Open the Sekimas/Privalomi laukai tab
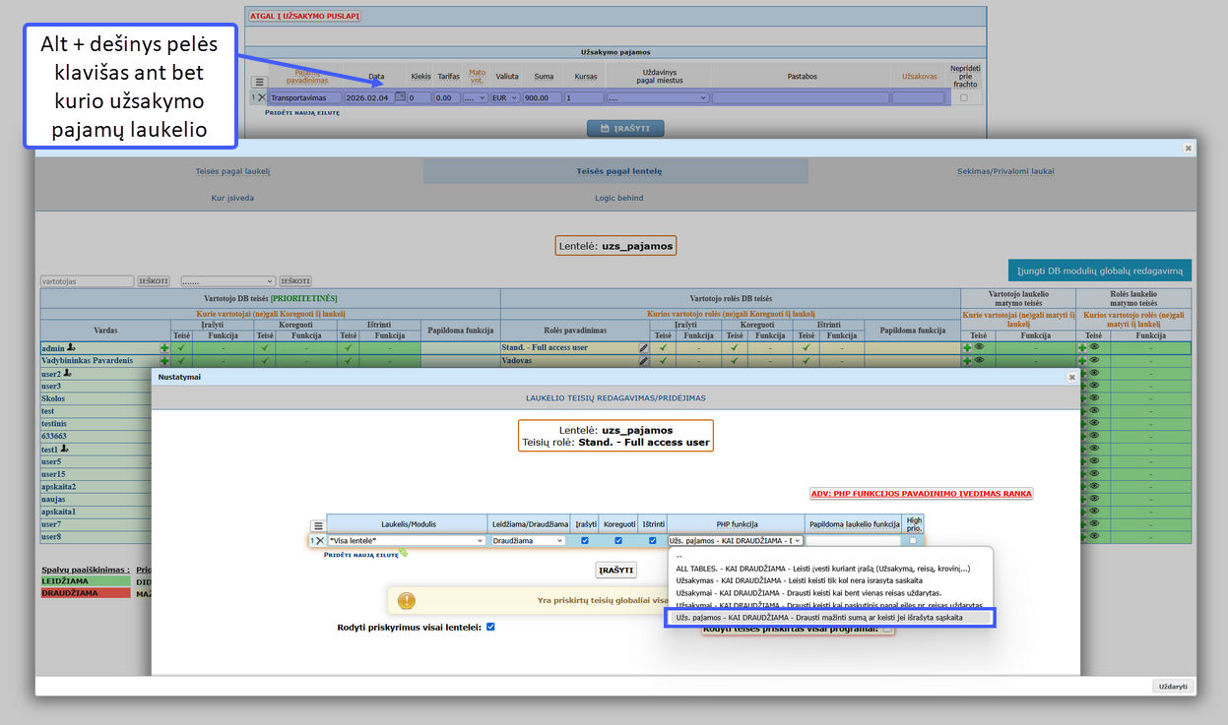The image size is (1228, 725). 1005,171
